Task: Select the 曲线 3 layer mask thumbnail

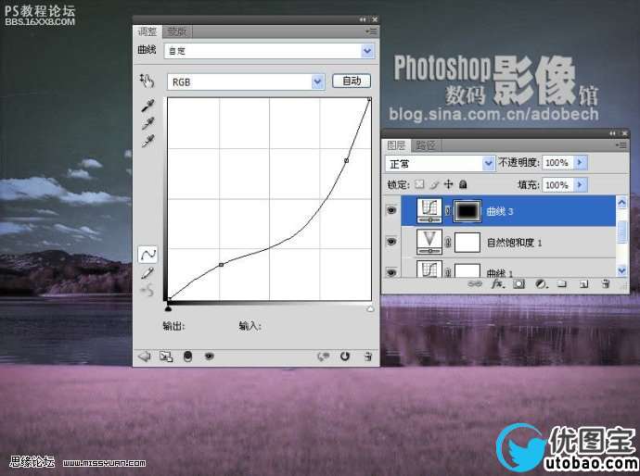Action: [467, 211]
